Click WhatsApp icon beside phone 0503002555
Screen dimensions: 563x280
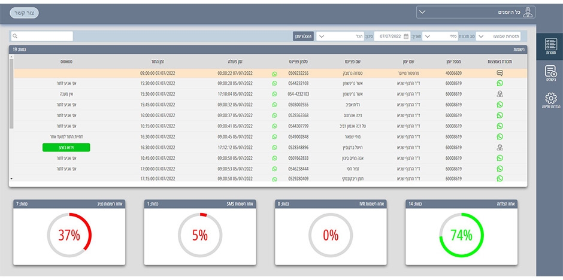click(275, 105)
